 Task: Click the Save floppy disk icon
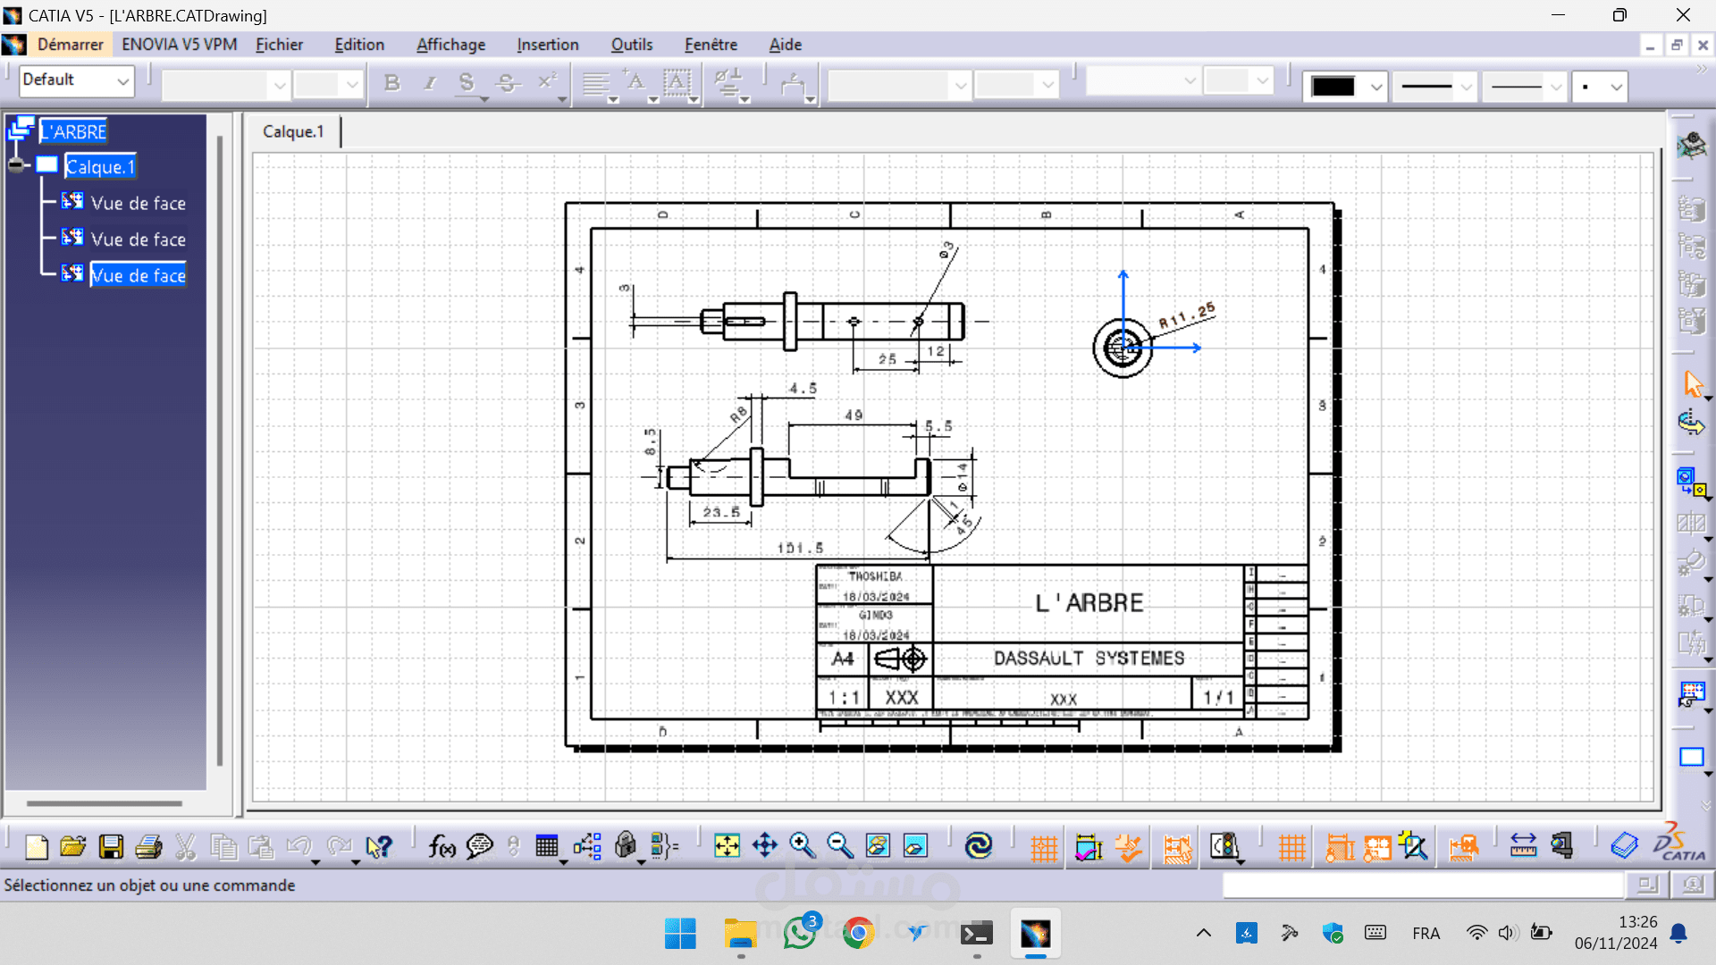(111, 846)
